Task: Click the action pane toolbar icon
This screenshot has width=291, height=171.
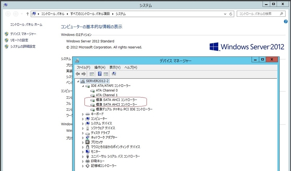Action: tap(106, 74)
